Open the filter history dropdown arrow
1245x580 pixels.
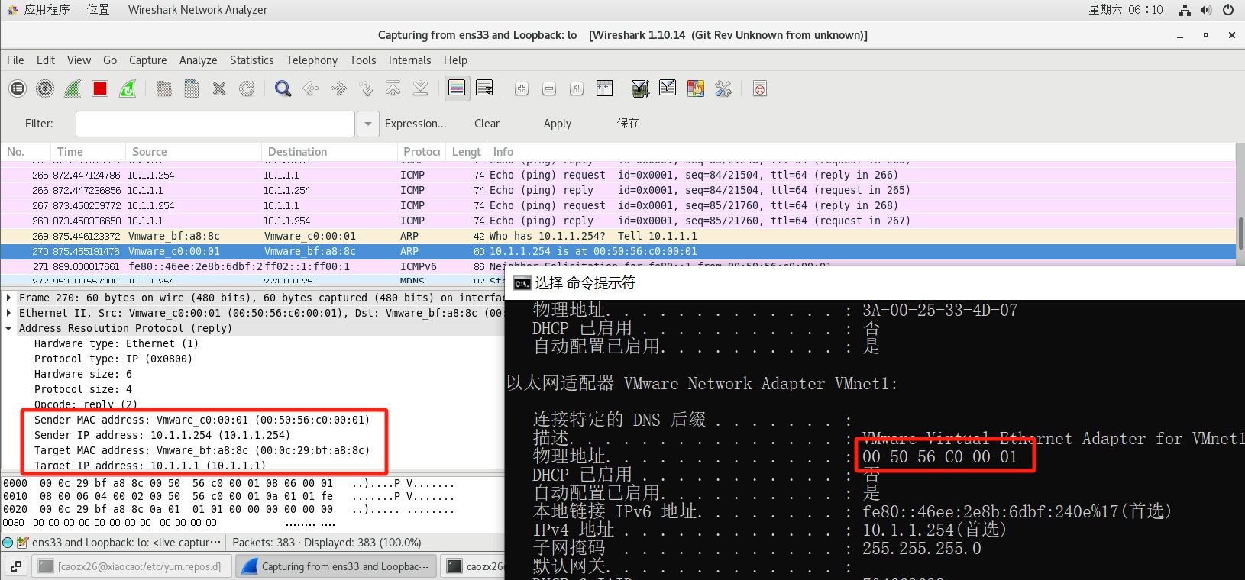click(x=368, y=124)
